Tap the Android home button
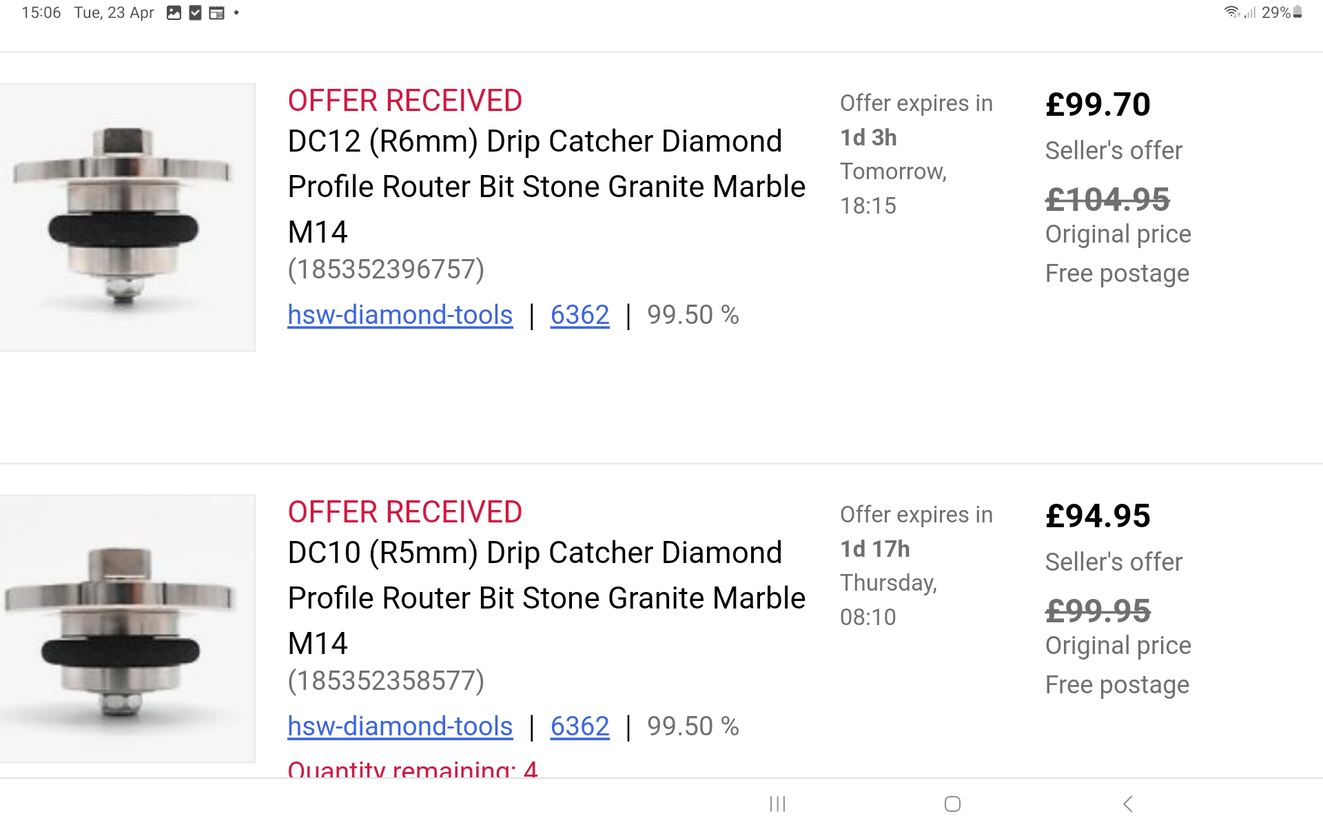The height and width of the screenshot is (827, 1323). pyautogui.click(x=952, y=804)
